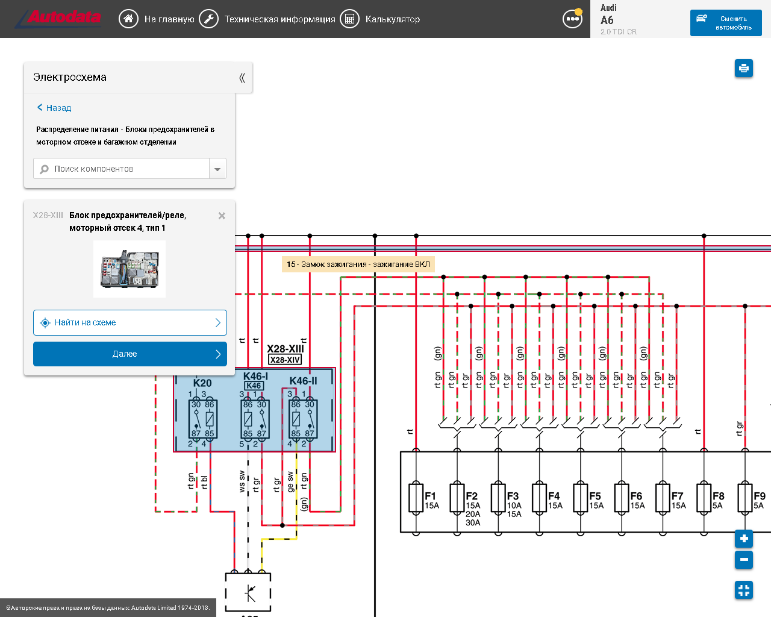Open Калькулятор section
771x617 pixels.
[393, 19]
